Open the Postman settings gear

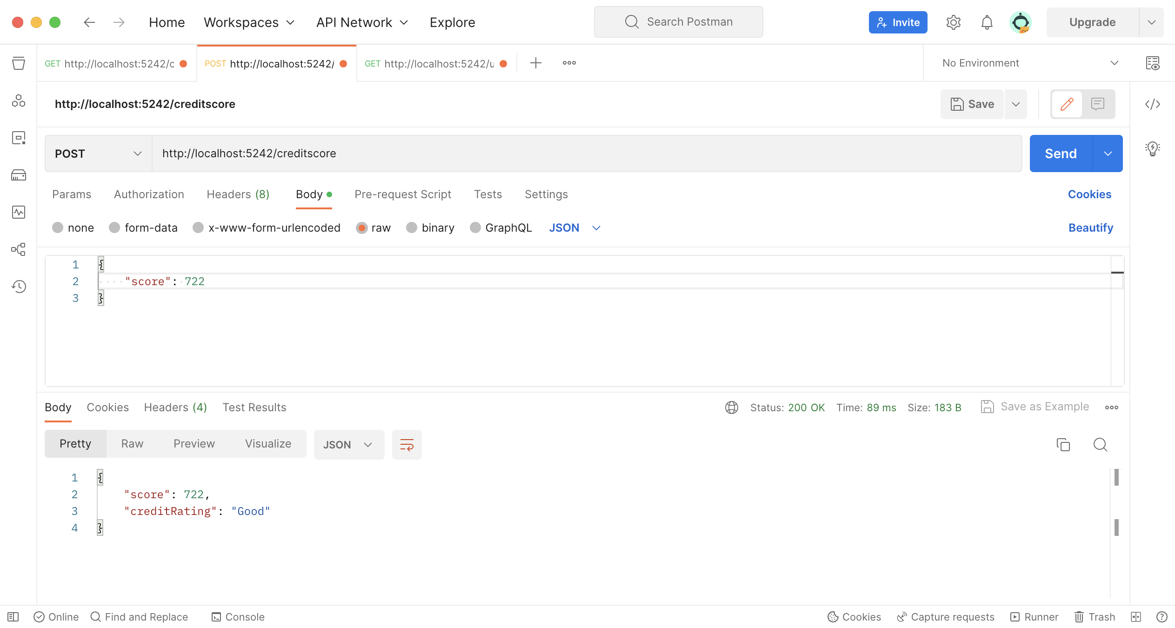[x=953, y=22]
